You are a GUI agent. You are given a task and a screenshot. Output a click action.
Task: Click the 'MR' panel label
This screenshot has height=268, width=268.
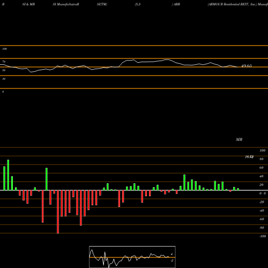[239, 139]
